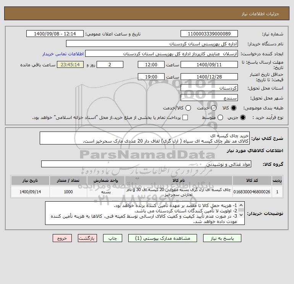Viewport: 294px width, 284px height.
Task: Click the validity time field 19:00
Action: coord(151,77)
